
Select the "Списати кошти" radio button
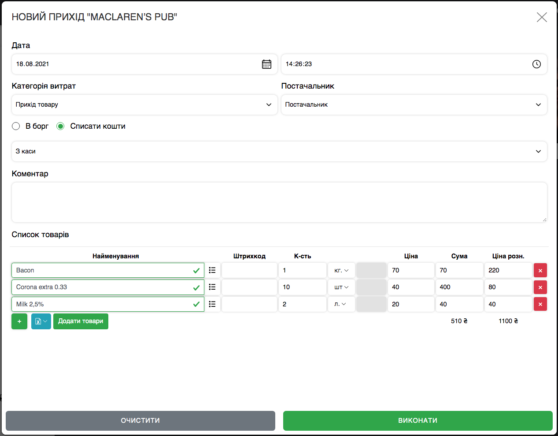pos(61,126)
